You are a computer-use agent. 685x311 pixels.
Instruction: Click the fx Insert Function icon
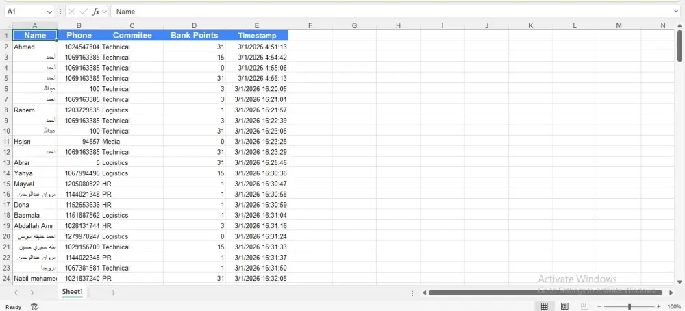96,12
